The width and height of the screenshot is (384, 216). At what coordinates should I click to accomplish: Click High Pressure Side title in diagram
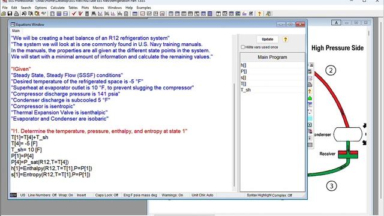click(x=337, y=48)
